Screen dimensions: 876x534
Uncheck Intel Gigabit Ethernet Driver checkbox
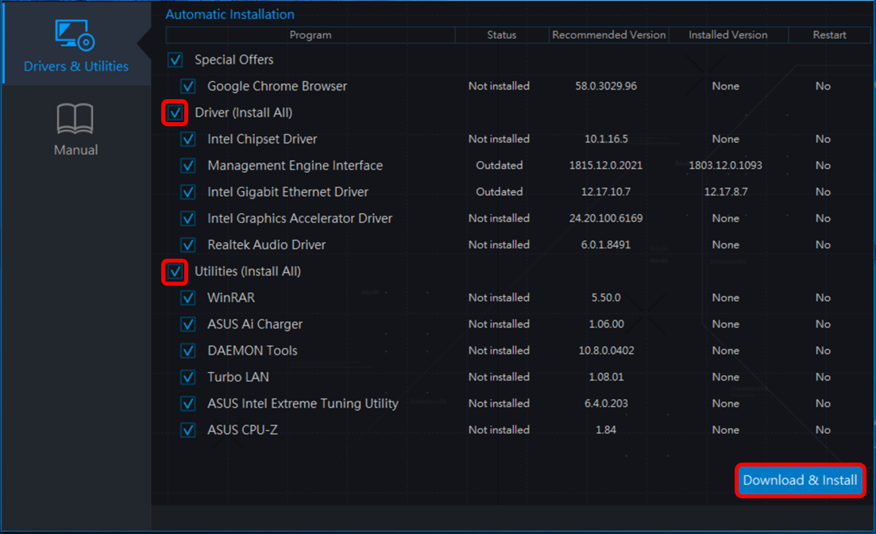point(188,192)
